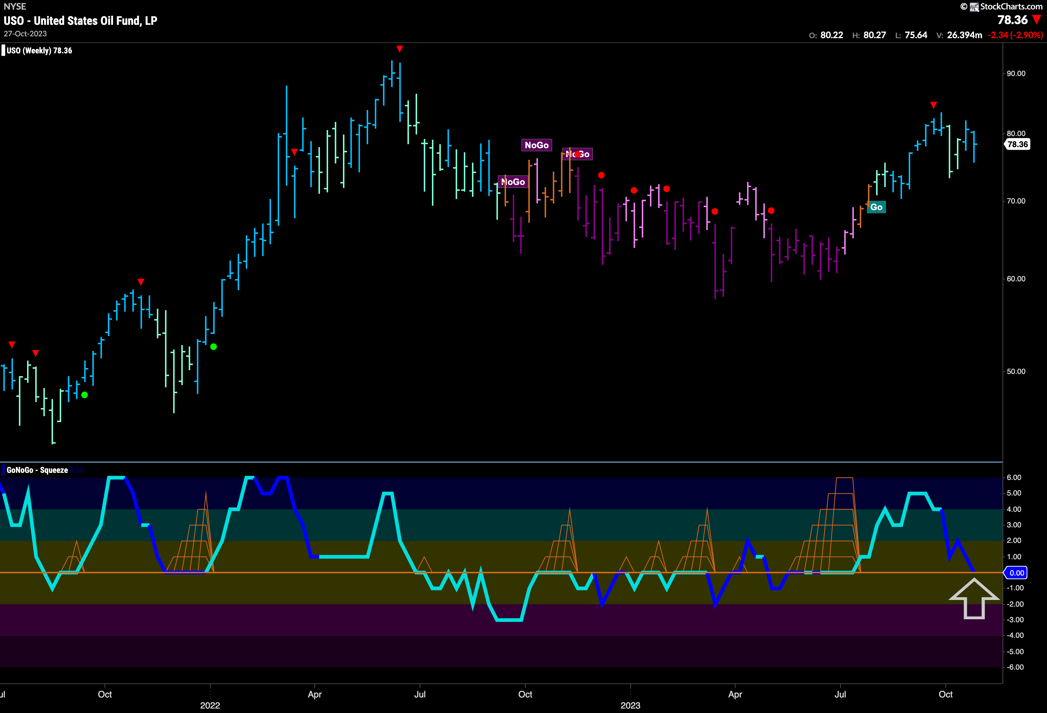
Task: Click the date 27-Oct-2023
Action: pos(25,34)
